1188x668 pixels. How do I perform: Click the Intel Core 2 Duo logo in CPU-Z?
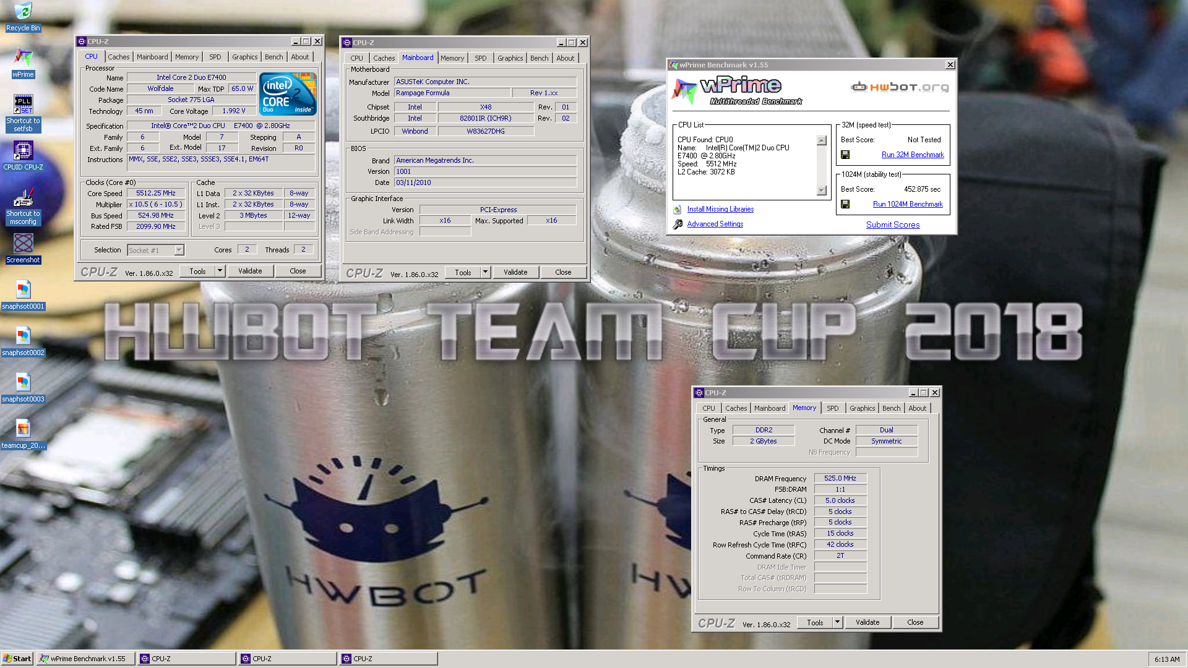pyautogui.click(x=288, y=93)
